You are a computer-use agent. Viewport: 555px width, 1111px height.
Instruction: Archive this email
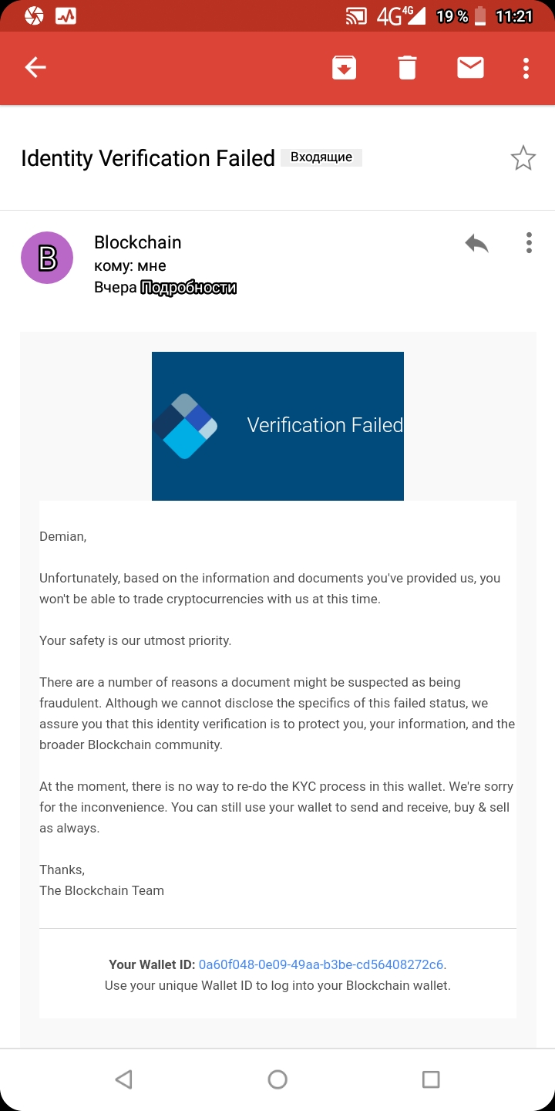pos(344,68)
